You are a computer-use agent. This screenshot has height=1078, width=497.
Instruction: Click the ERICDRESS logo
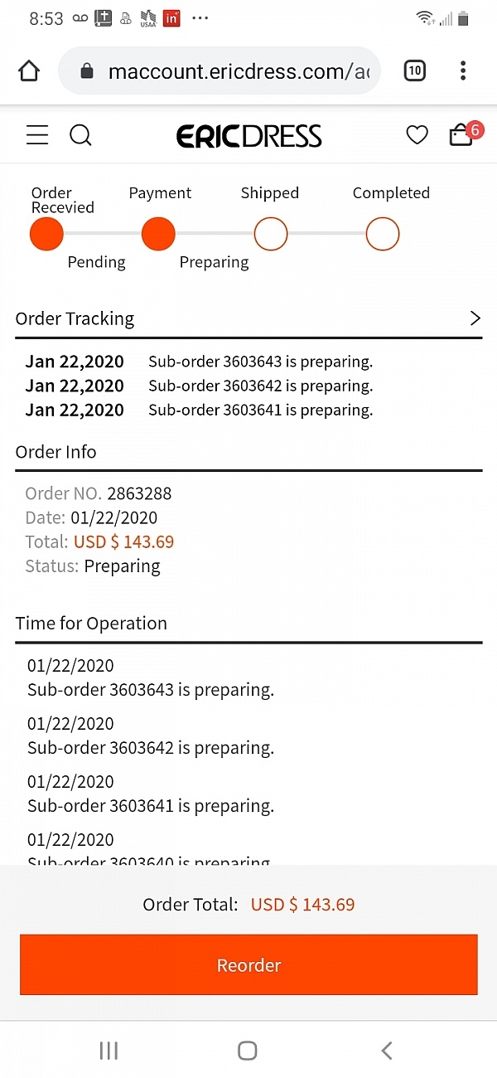pyautogui.click(x=248, y=136)
